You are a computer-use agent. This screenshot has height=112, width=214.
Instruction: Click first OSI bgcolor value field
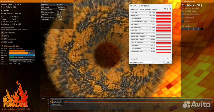click(x=184, y=29)
